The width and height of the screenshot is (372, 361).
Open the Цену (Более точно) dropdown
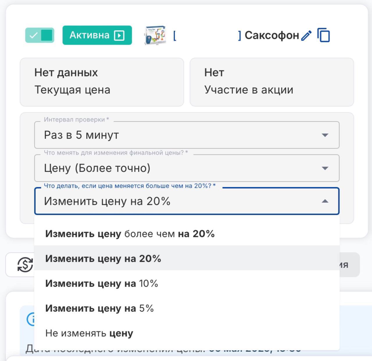(x=187, y=168)
